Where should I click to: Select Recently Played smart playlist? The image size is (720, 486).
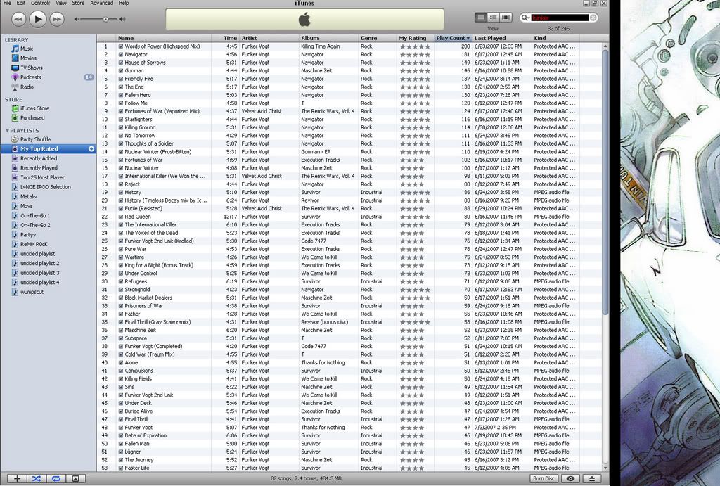[39, 168]
